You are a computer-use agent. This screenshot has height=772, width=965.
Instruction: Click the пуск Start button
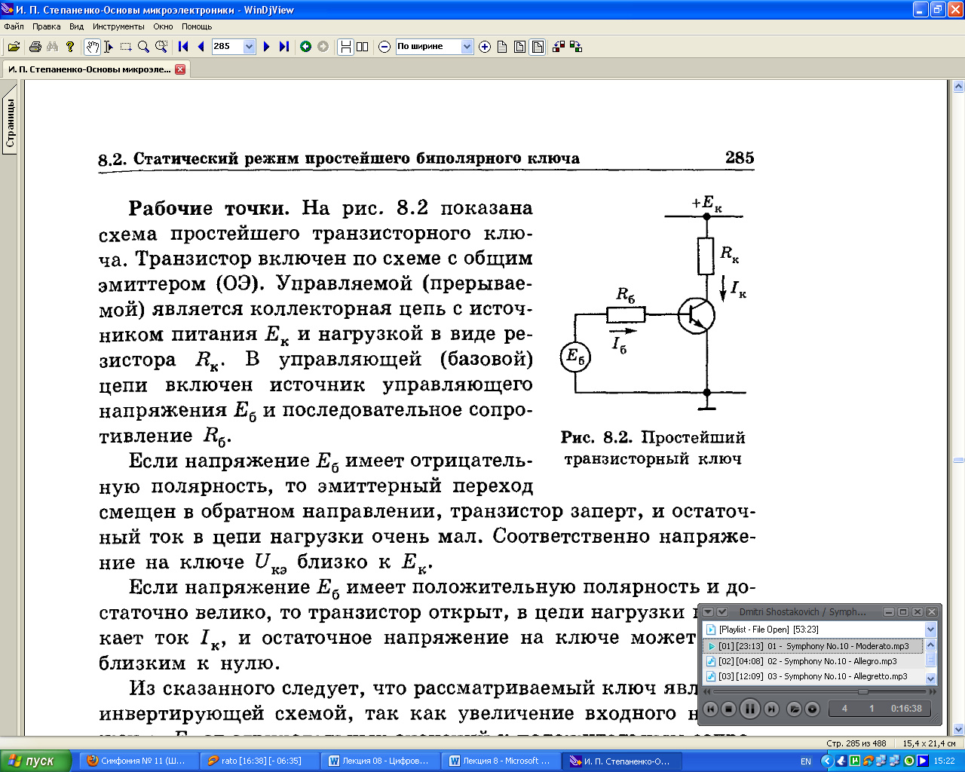[35, 761]
